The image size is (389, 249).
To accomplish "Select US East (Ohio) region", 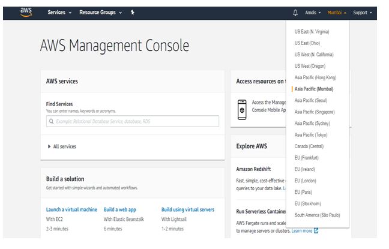I will [307, 43].
